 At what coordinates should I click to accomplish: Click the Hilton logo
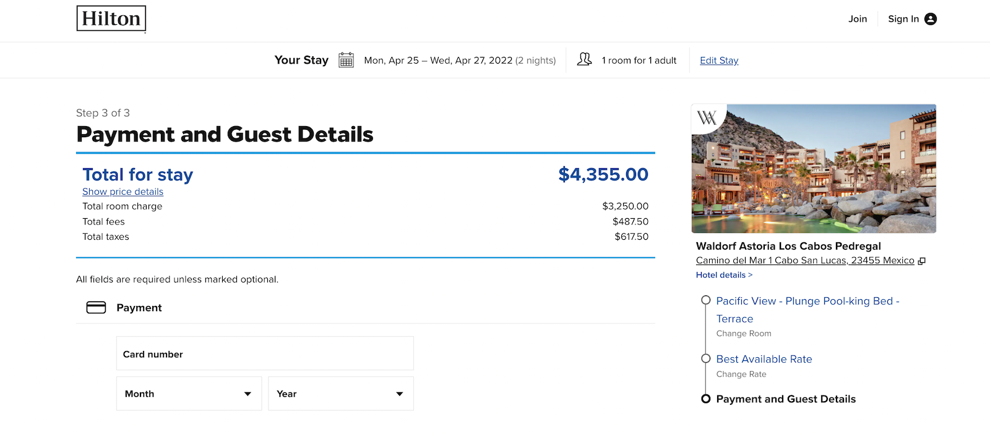tap(111, 19)
